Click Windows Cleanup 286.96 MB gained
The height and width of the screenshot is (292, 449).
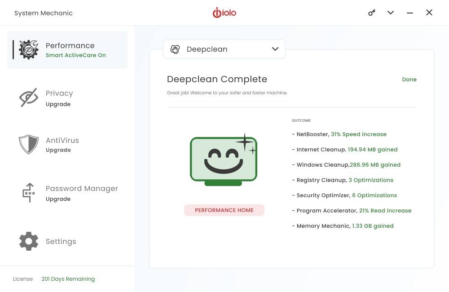pyautogui.click(x=346, y=165)
